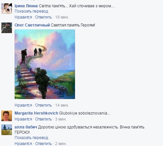The image size is (163, 146).
Task: Show translation of алла бабич's comment
Action: pos(32,138)
